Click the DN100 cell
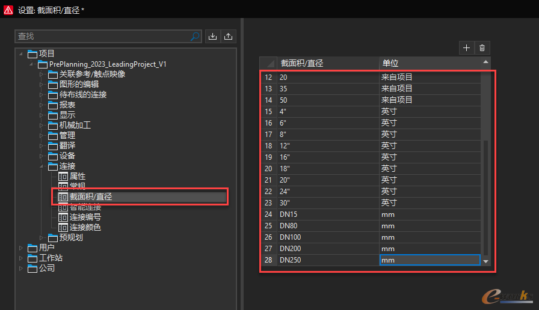 point(328,237)
